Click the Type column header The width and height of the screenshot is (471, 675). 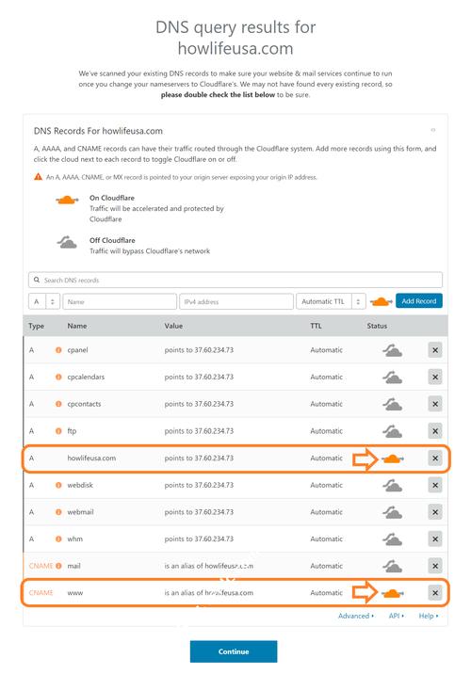36,326
